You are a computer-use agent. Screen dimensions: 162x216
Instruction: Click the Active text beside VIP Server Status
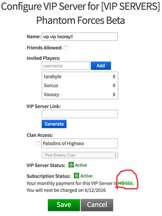(81, 165)
